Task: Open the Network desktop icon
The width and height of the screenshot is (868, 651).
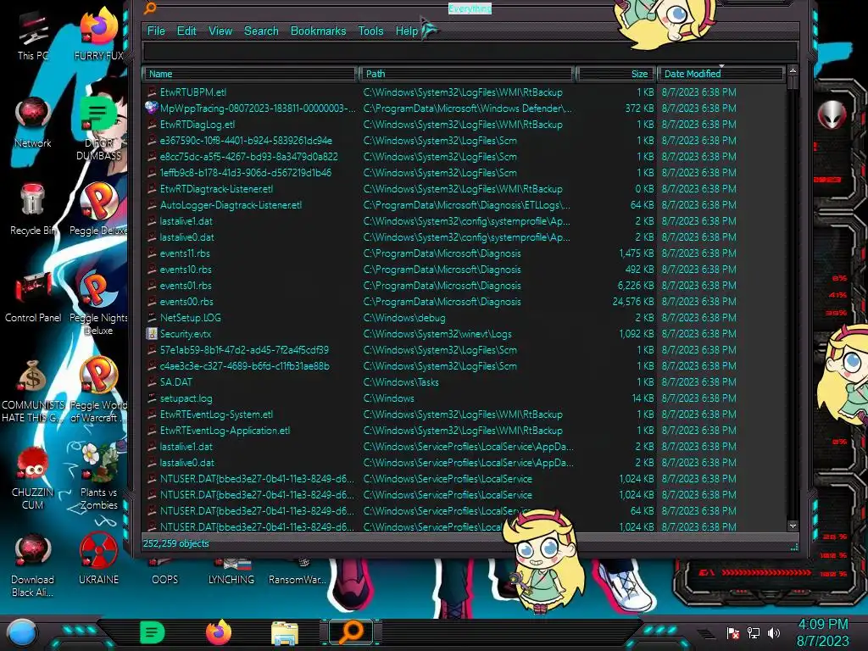Action: tap(33, 123)
